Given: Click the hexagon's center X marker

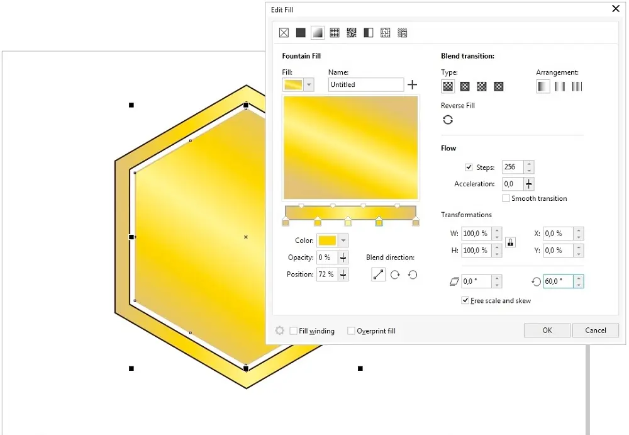Looking at the screenshot, I should coord(246,237).
